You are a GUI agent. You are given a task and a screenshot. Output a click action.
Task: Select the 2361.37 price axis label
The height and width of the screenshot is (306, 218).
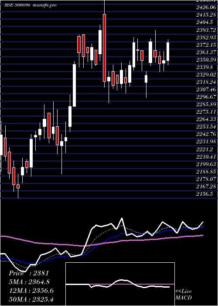206,52
